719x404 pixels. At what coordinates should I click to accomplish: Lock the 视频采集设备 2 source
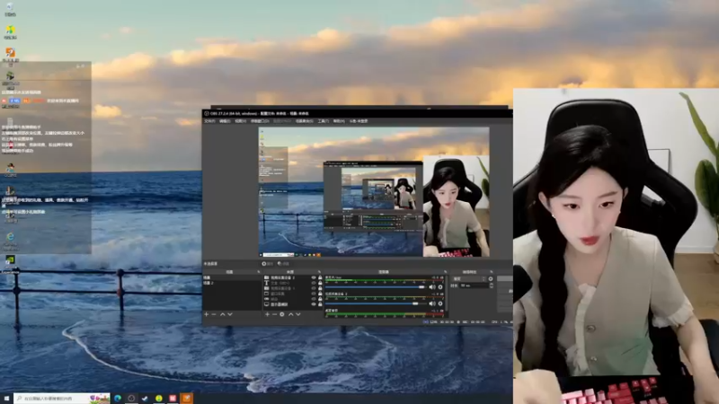(320, 277)
